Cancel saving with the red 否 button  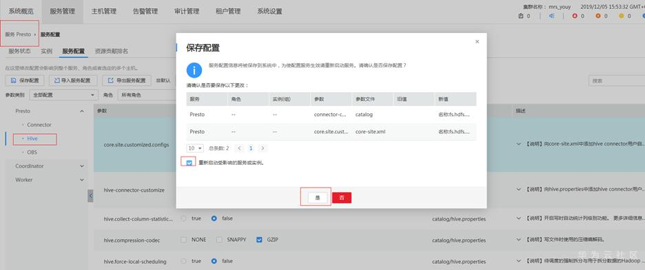pyautogui.click(x=342, y=198)
